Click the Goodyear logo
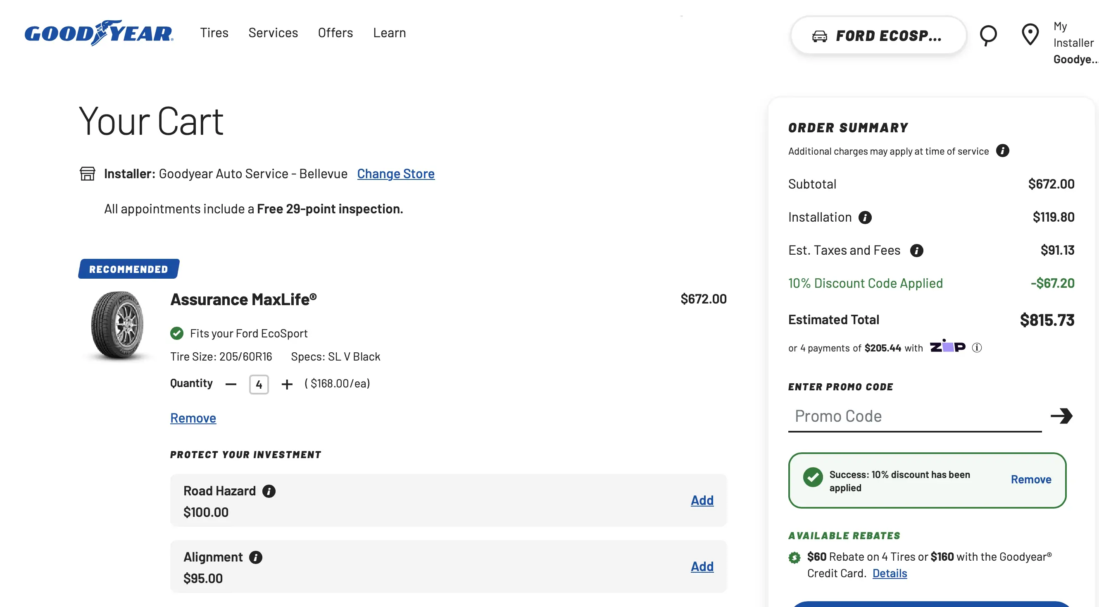The image size is (1099, 607). point(98,33)
